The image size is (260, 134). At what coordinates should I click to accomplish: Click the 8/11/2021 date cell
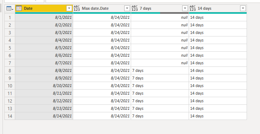tap(44, 93)
